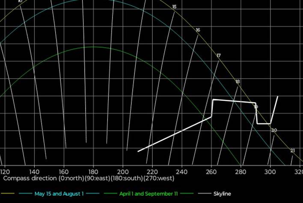Click the 140 compass axis tick label
Viewport: 303px width, 203px height.
pyautogui.click(x=34, y=170)
